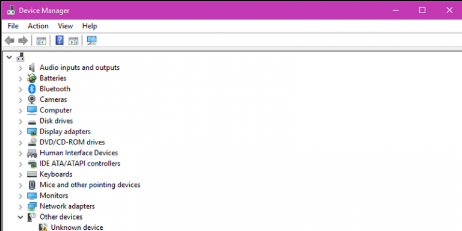Click the Forward arrow toolbar icon
Screen dimensions: 462x231
23,41
